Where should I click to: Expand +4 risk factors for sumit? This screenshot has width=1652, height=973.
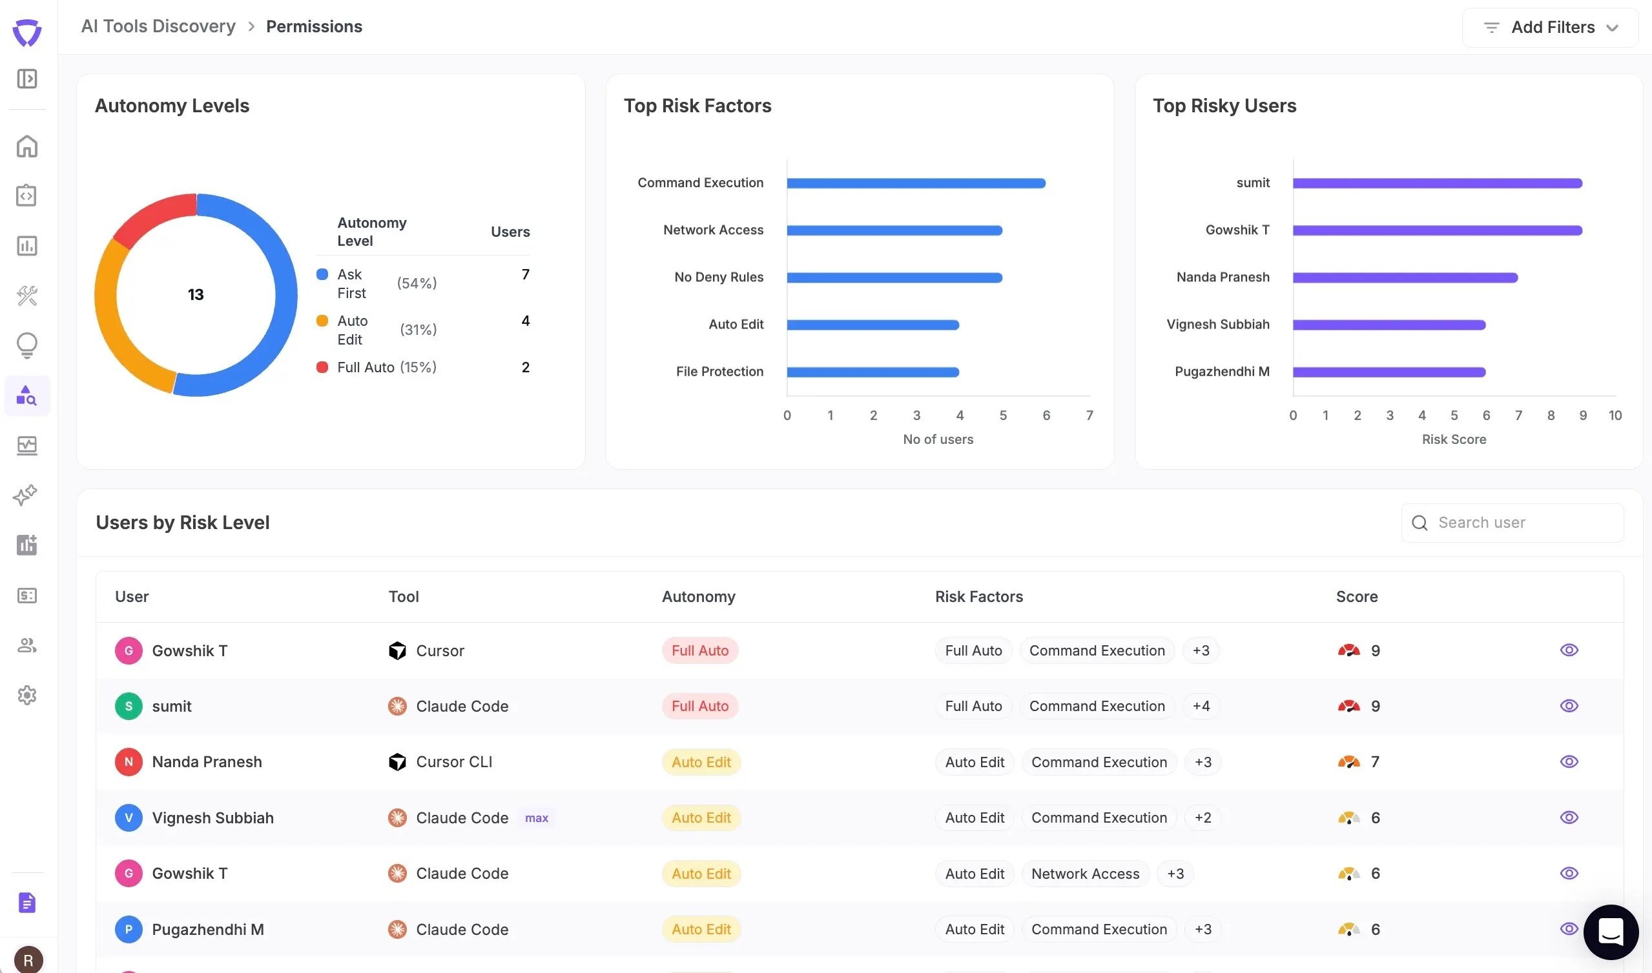pos(1201,706)
